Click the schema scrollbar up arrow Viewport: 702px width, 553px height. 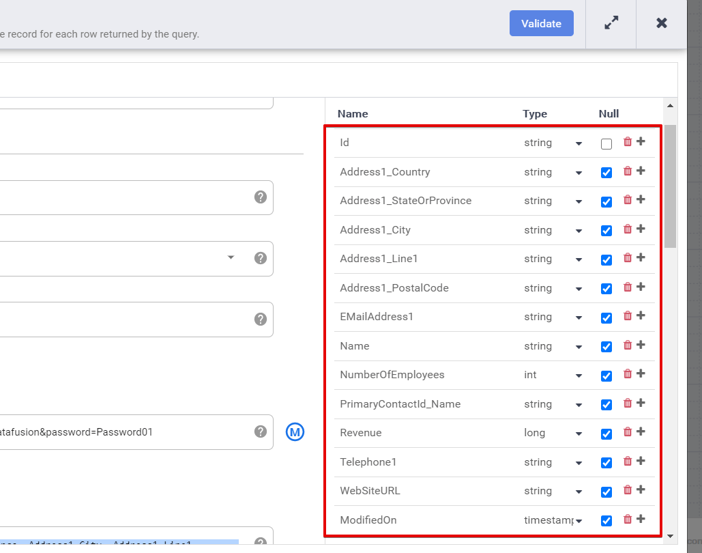pyautogui.click(x=670, y=106)
